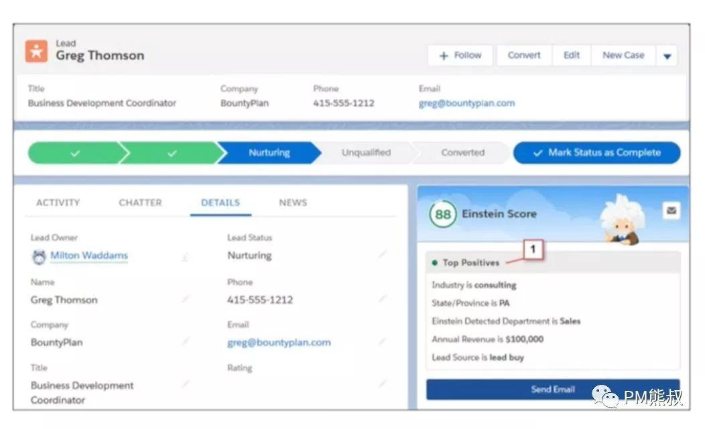Viewport: 705px width, 429px height.
Task: Click the change owner icon beside Milton Waddams
Action: point(185,257)
